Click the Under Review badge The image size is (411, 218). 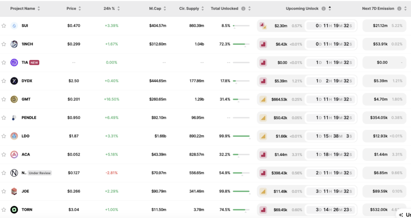click(x=40, y=173)
